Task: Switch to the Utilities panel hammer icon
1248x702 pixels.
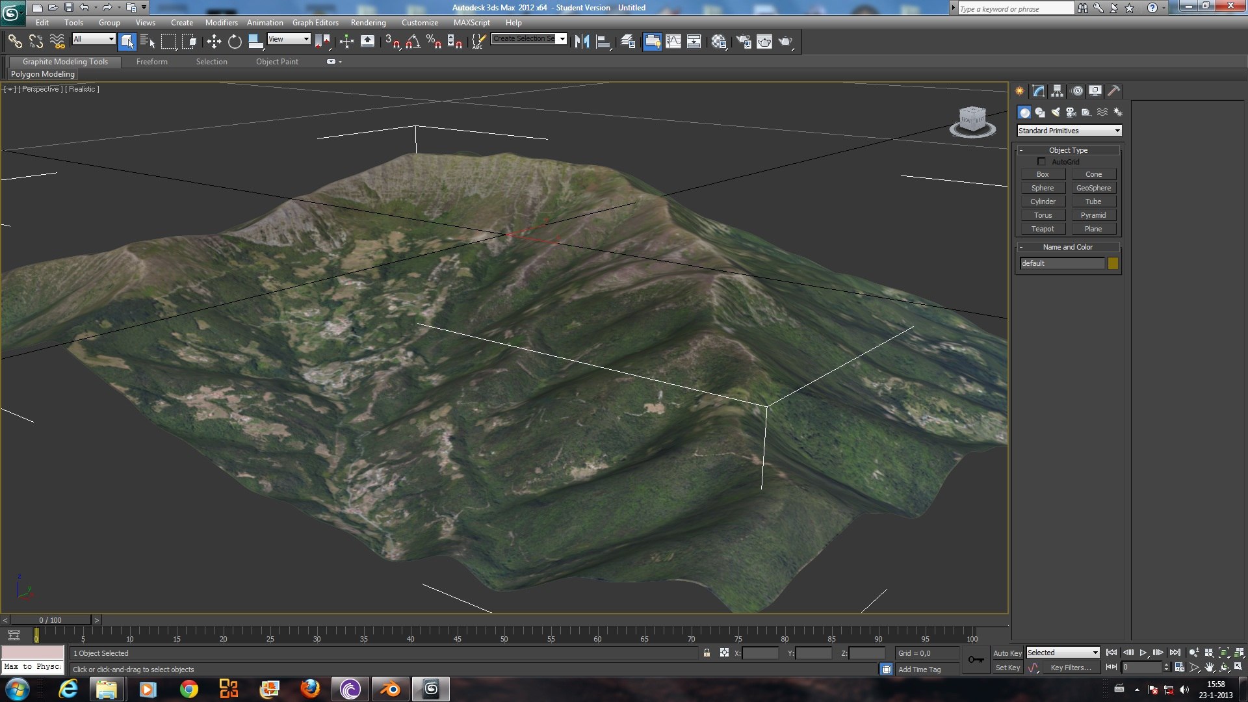Action: pyautogui.click(x=1113, y=91)
